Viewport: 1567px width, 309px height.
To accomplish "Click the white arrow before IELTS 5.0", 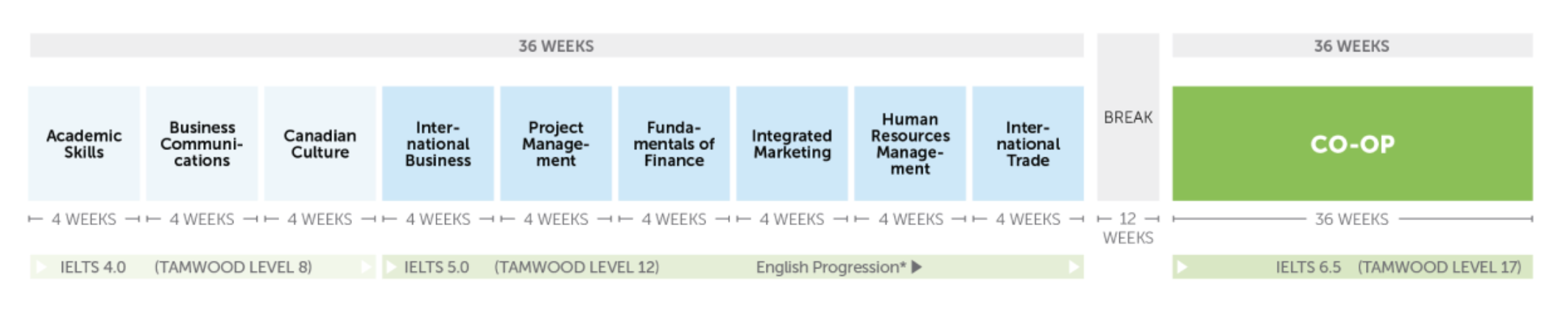I will (392, 267).
